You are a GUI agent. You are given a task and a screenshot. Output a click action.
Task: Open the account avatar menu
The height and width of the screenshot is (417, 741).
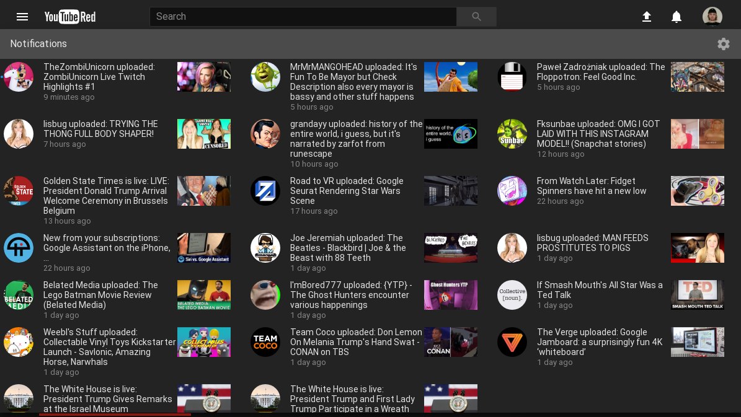[712, 17]
